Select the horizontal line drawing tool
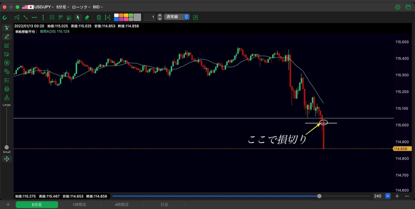This screenshot has width=415, height=209. point(34,17)
